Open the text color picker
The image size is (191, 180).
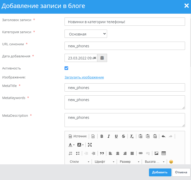click(x=71, y=145)
